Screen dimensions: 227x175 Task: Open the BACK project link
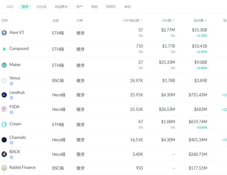[15, 152]
